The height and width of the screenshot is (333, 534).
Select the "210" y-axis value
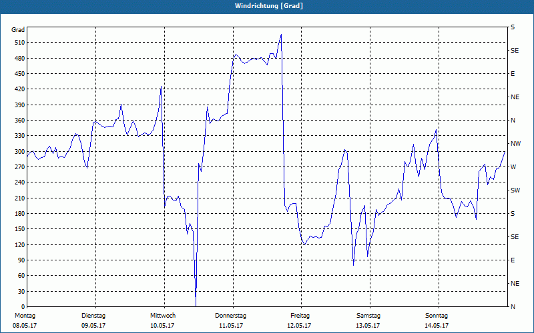(x=20, y=198)
